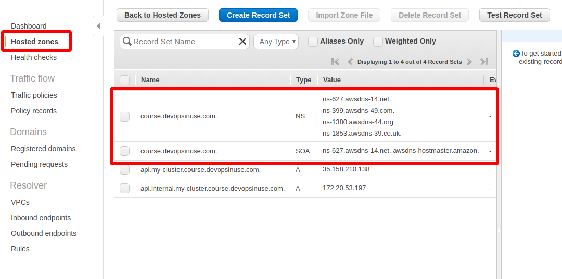The image size is (562, 279).
Task: Select api.internal.my-cluster record checkbox
Action: (x=125, y=188)
